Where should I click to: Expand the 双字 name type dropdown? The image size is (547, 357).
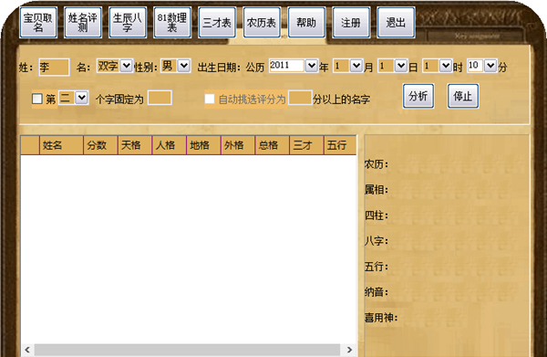point(126,66)
